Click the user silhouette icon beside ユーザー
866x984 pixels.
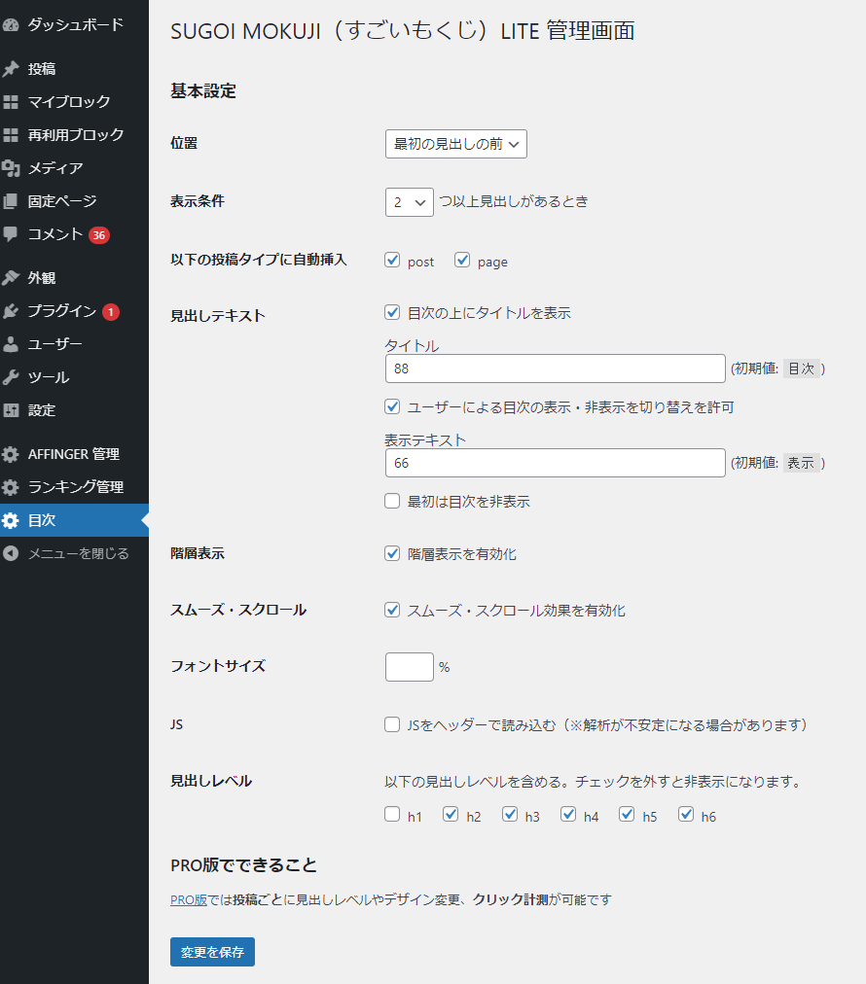[x=11, y=344]
